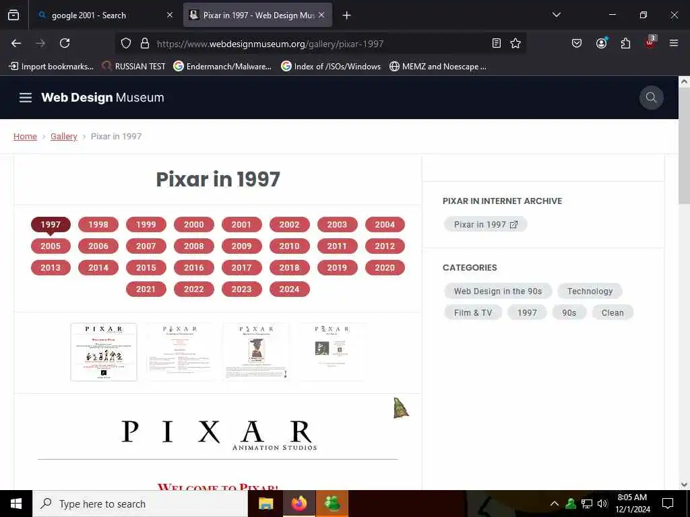Open the network status tray icon
The width and height of the screenshot is (690, 517).
pos(587,504)
